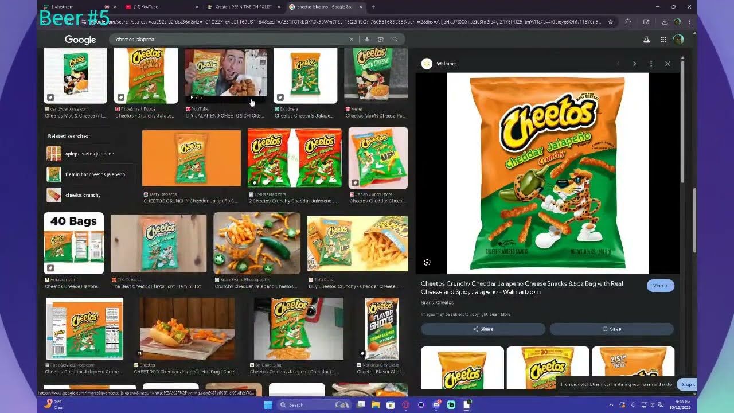Click the Google logo

coord(80,40)
